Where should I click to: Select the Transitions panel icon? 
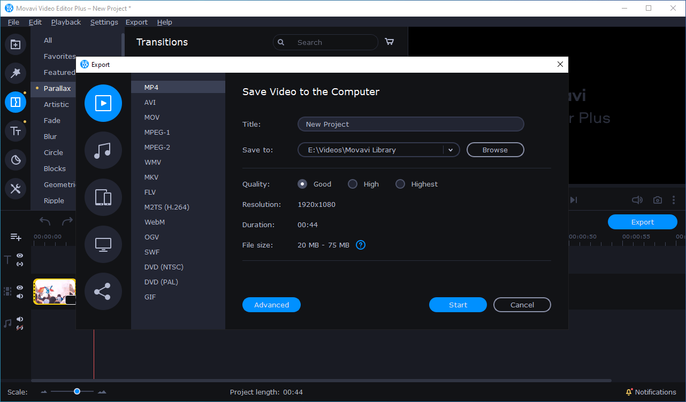pyautogui.click(x=16, y=102)
